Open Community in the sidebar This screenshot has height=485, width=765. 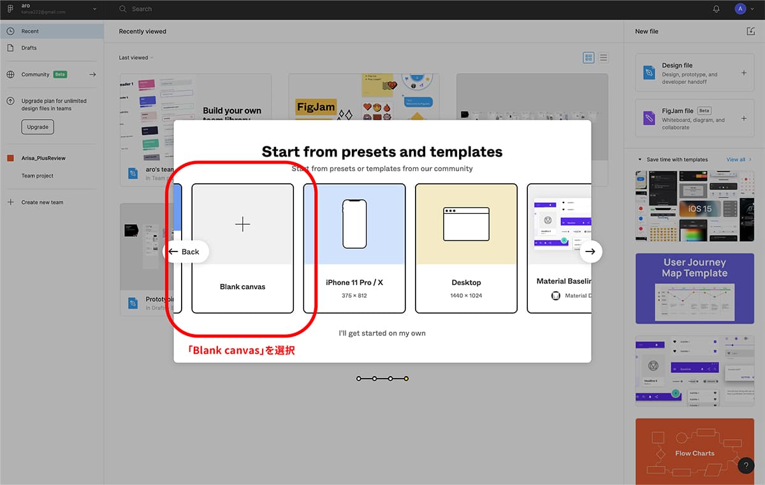pyautogui.click(x=35, y=74)
